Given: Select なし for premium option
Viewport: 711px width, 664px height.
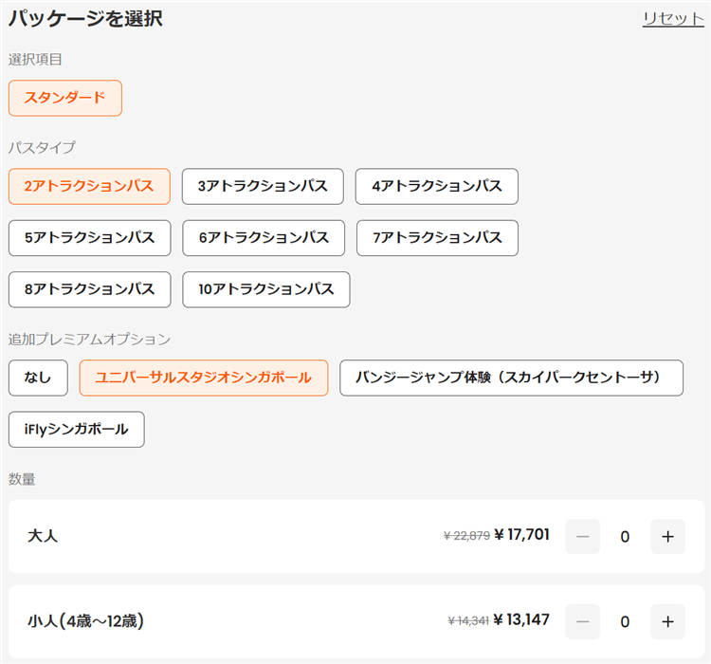Looking at the screenshot, I should 38,378.
